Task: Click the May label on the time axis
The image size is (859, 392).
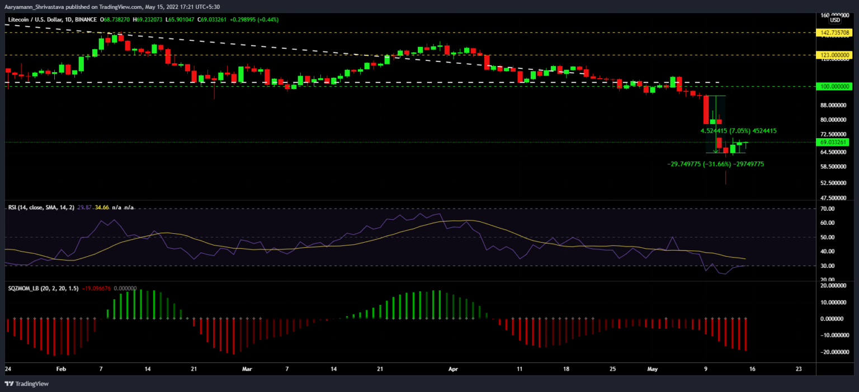Action: pyautogui.click(x=653, y=369)
